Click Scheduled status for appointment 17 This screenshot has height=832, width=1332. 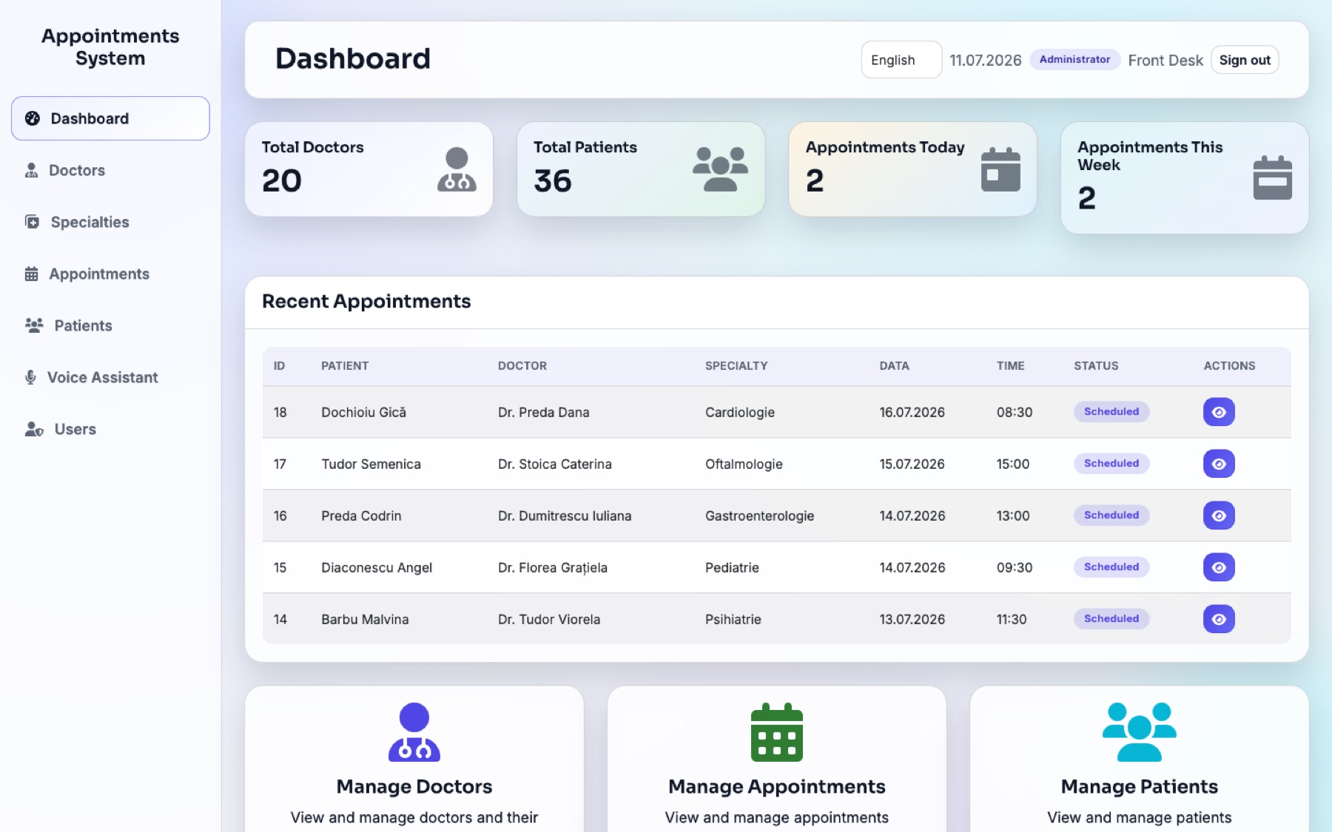[1111, 464]
